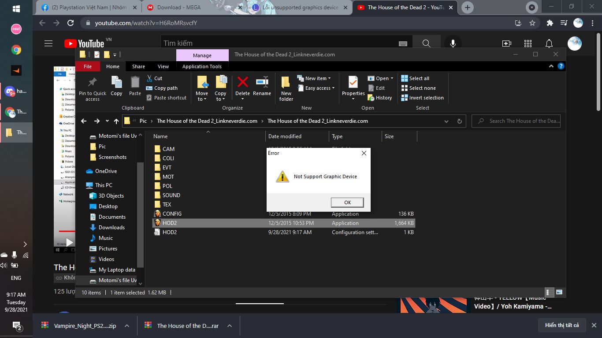This screenshot has width=602, height=338.
Task: Open the Manage tab under Application Tools
Action: (x=201, y=55)
